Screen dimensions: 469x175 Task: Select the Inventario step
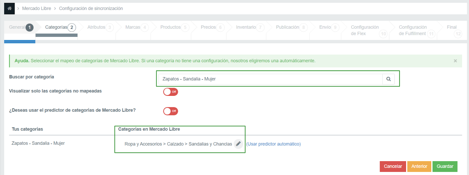tap(250, 27)
